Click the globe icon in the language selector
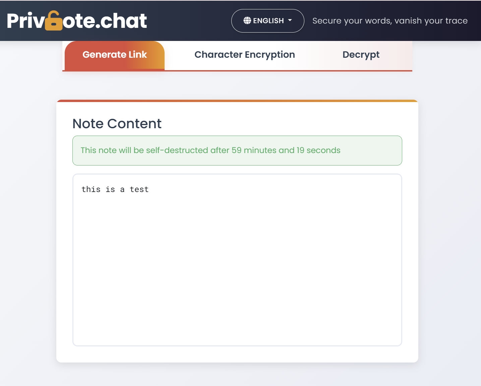 coord(247,20)
